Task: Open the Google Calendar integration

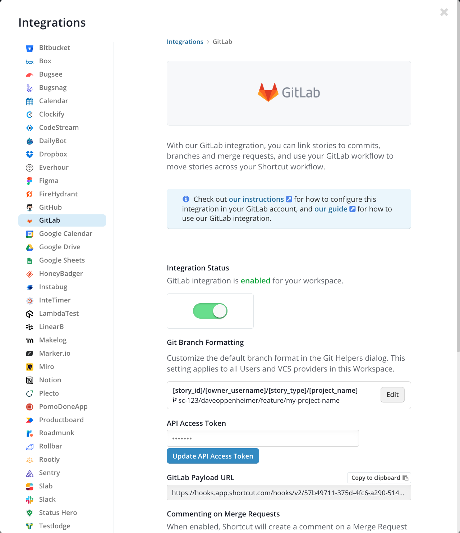Action: click(x=65, y=234)
